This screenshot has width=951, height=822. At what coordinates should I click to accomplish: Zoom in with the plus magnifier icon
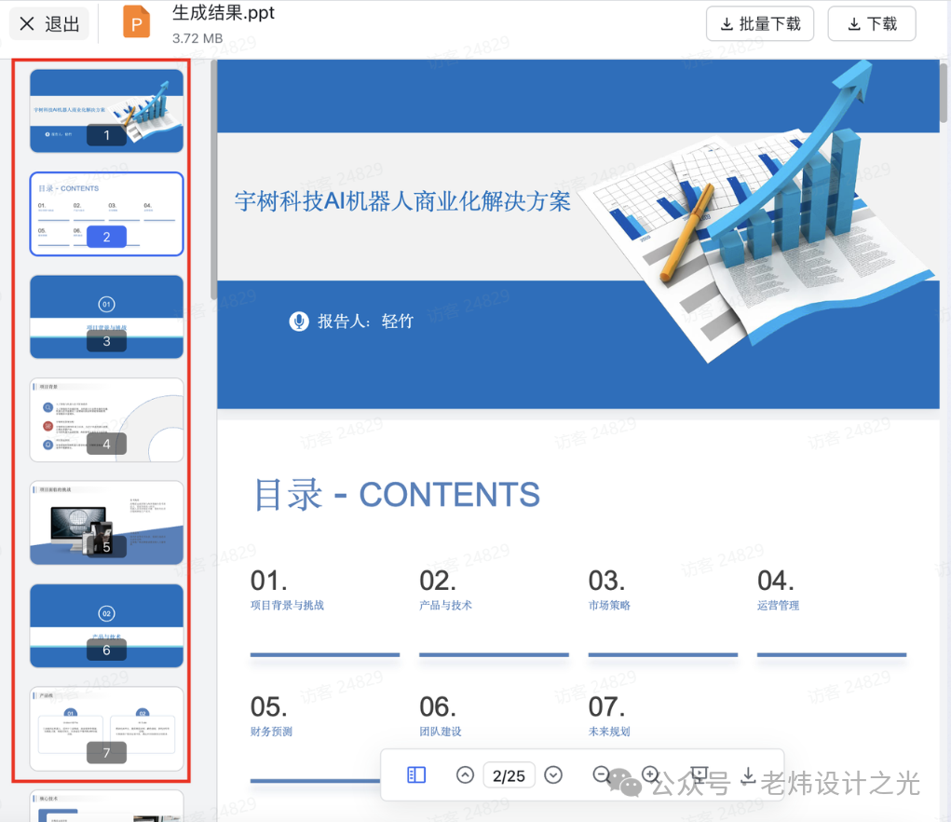(x=651, y=774)
